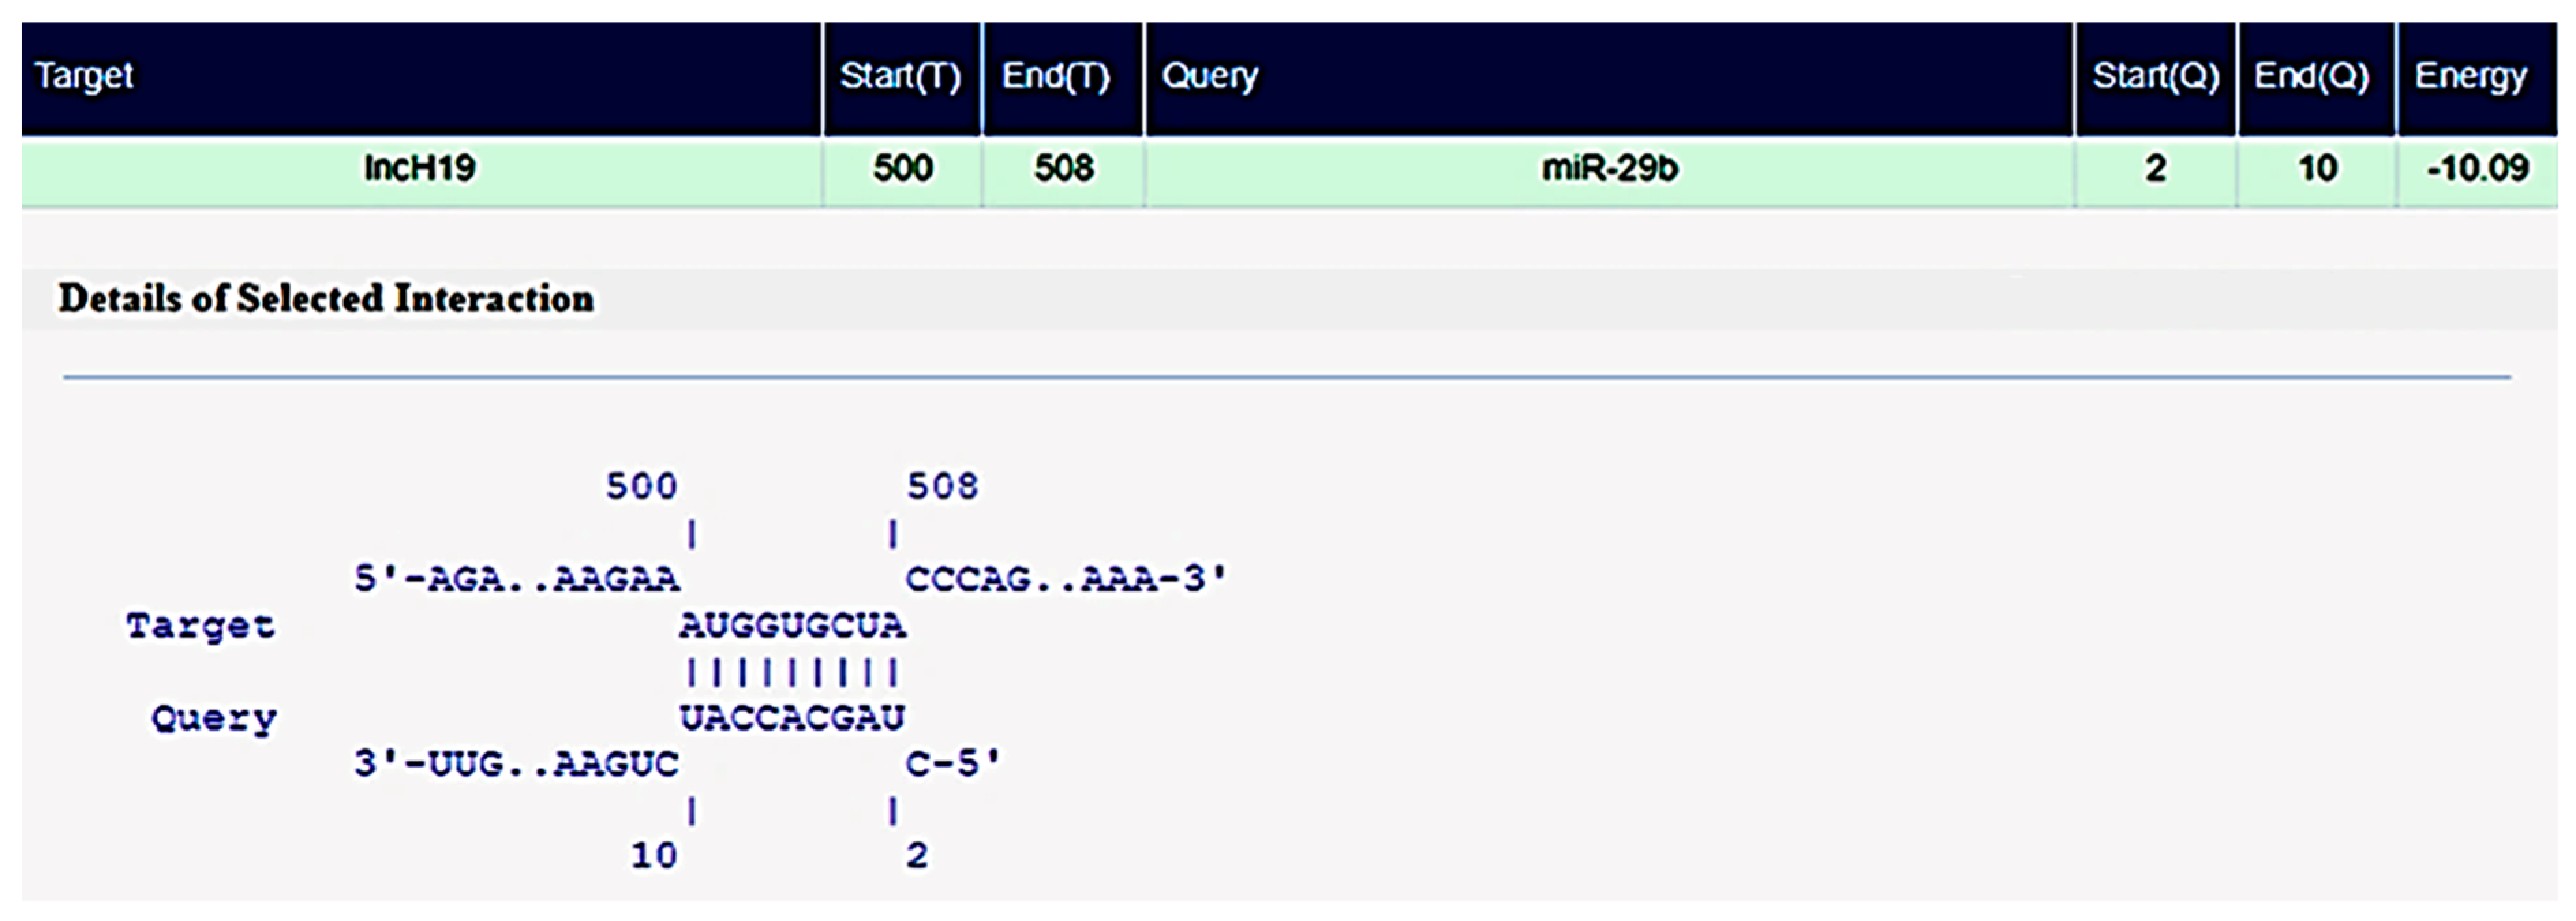Click the End(Q) column header

coord(2312,76)
